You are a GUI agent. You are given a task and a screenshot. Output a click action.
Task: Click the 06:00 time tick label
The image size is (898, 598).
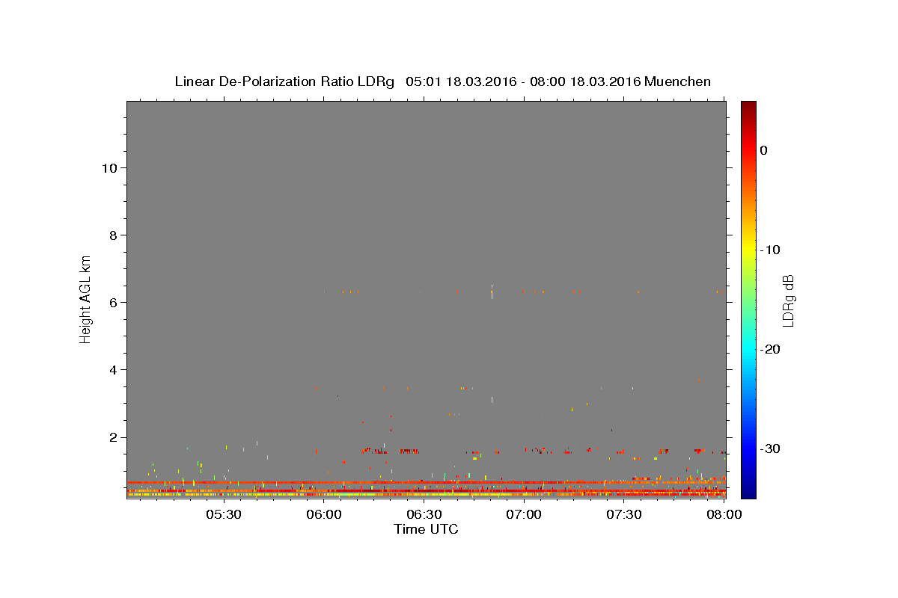(x=324, y=514)
